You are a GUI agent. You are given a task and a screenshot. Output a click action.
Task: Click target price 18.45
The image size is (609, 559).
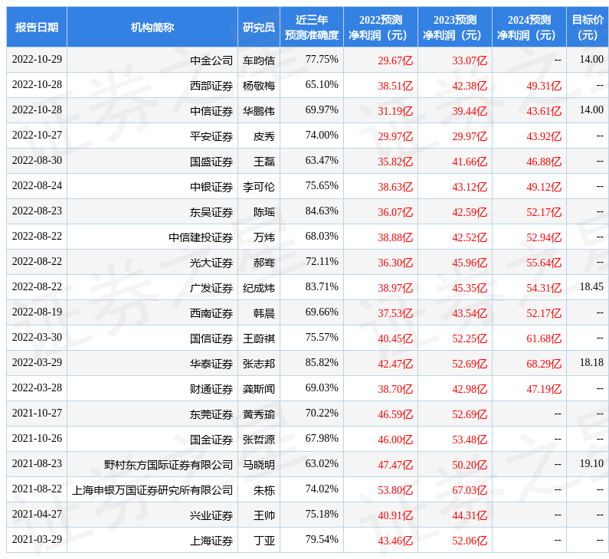(x=591, y=286)
